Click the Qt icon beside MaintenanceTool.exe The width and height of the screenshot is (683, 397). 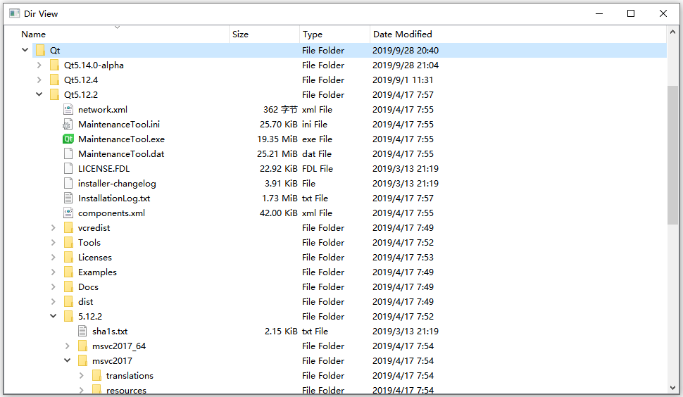pos(68,139)
